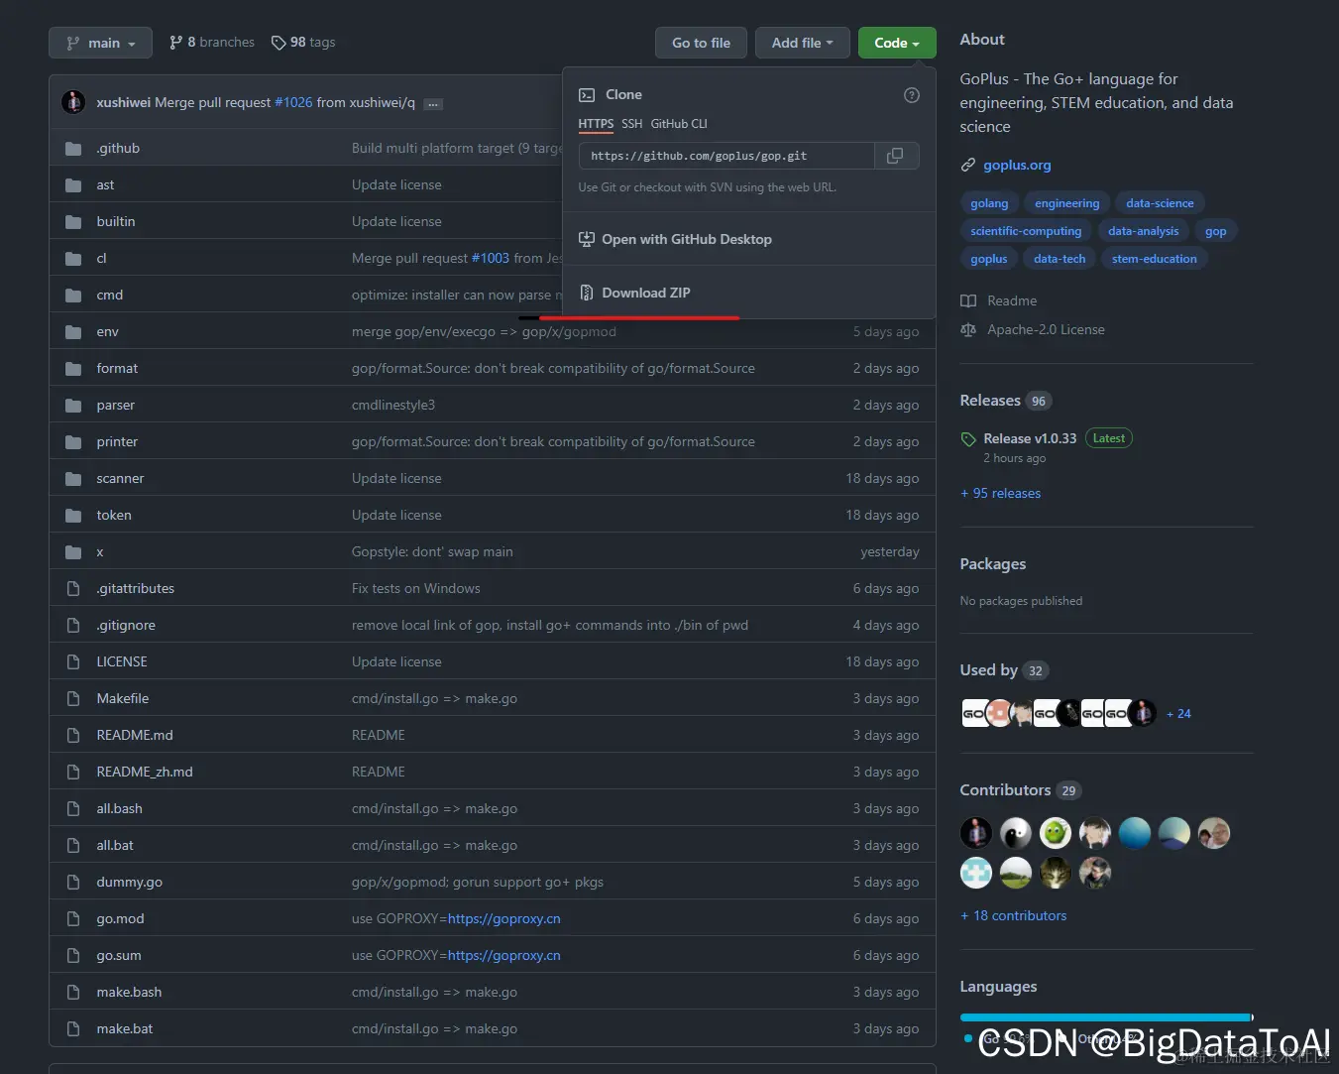Screen dimensions: 1339x1074
Task: Open the dummy.go file
Action: pyautogui.click(x=129, y=882)
